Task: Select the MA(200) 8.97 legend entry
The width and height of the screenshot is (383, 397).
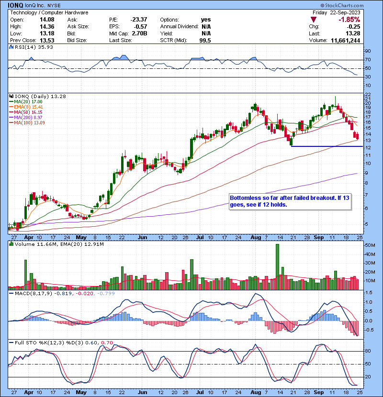Action: click(x=26, y=118)
